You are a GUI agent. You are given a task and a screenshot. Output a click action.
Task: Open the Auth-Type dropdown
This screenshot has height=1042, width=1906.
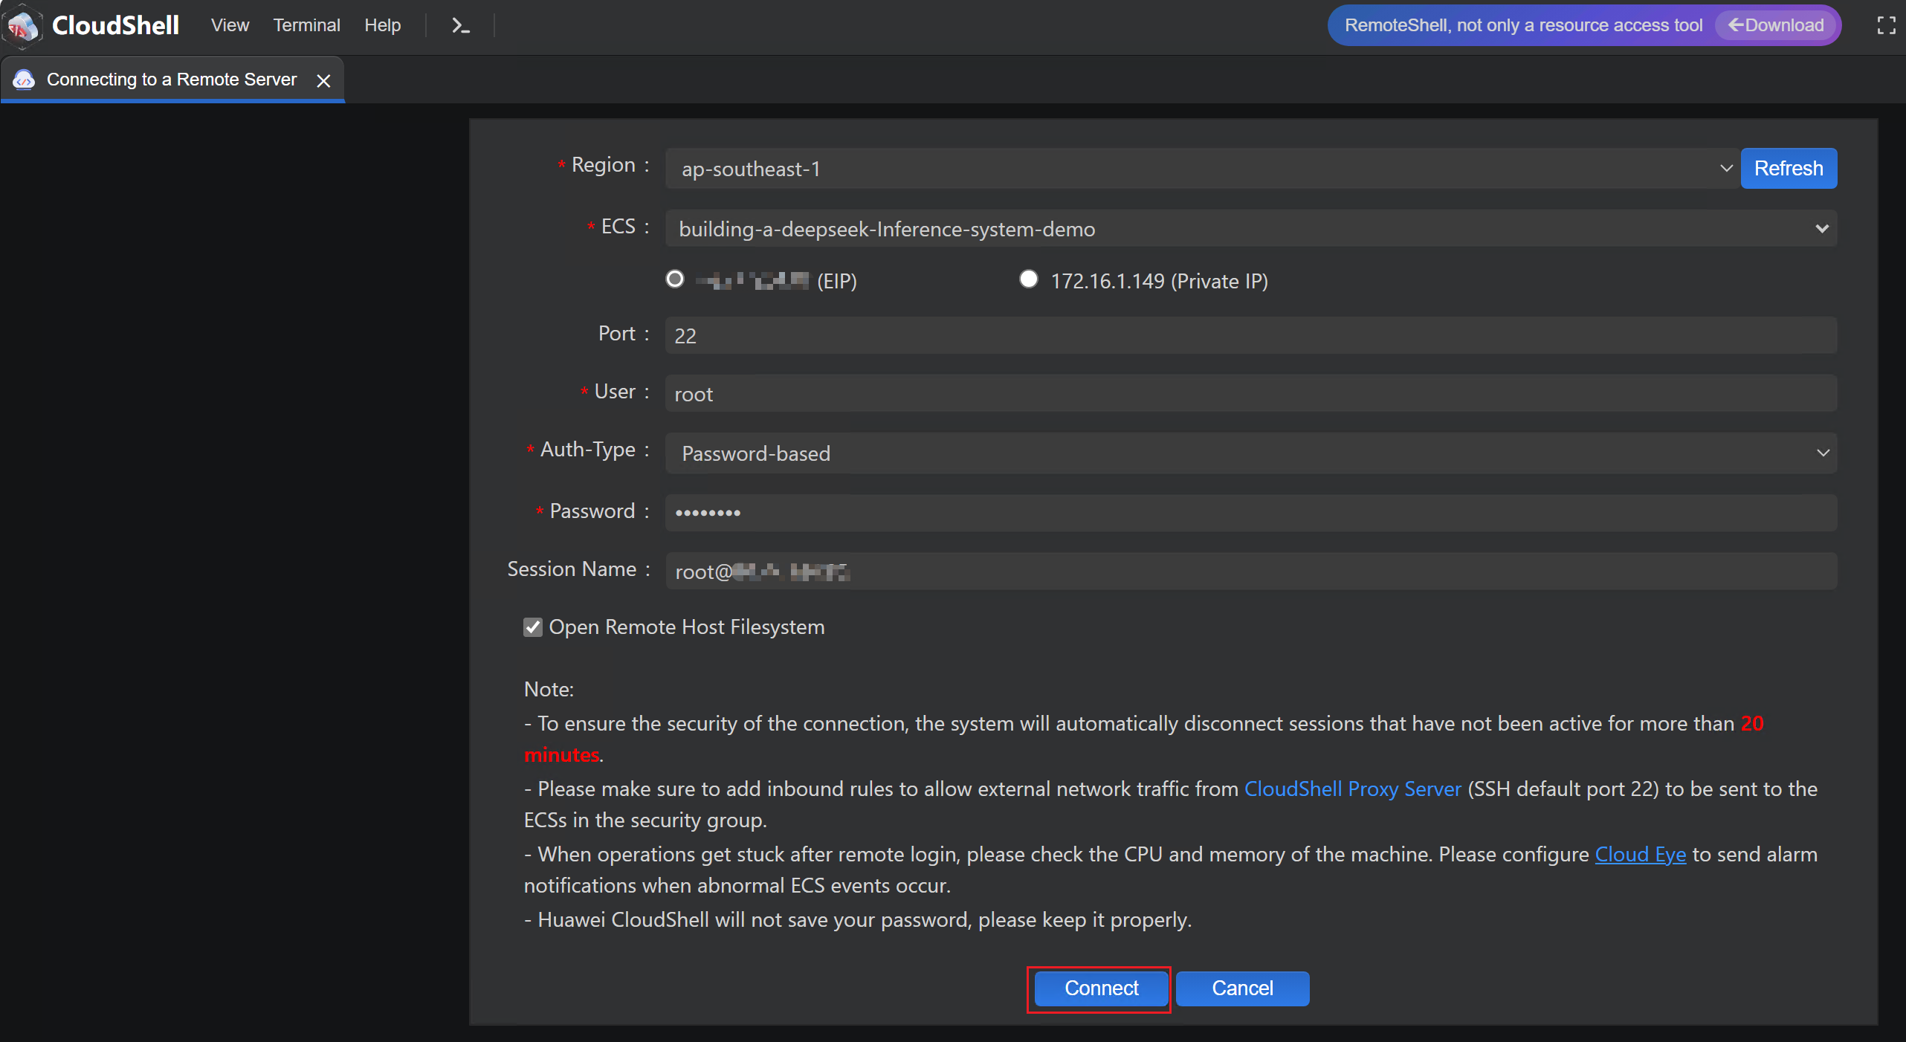coord(1251,453)
